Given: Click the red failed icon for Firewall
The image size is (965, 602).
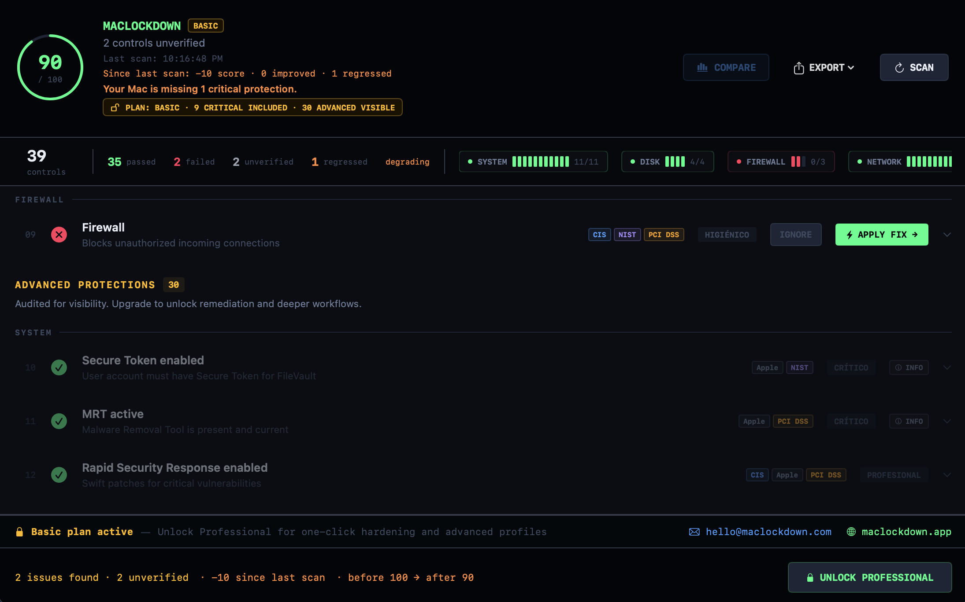Looking at the screenshot, I should [59, 235].
